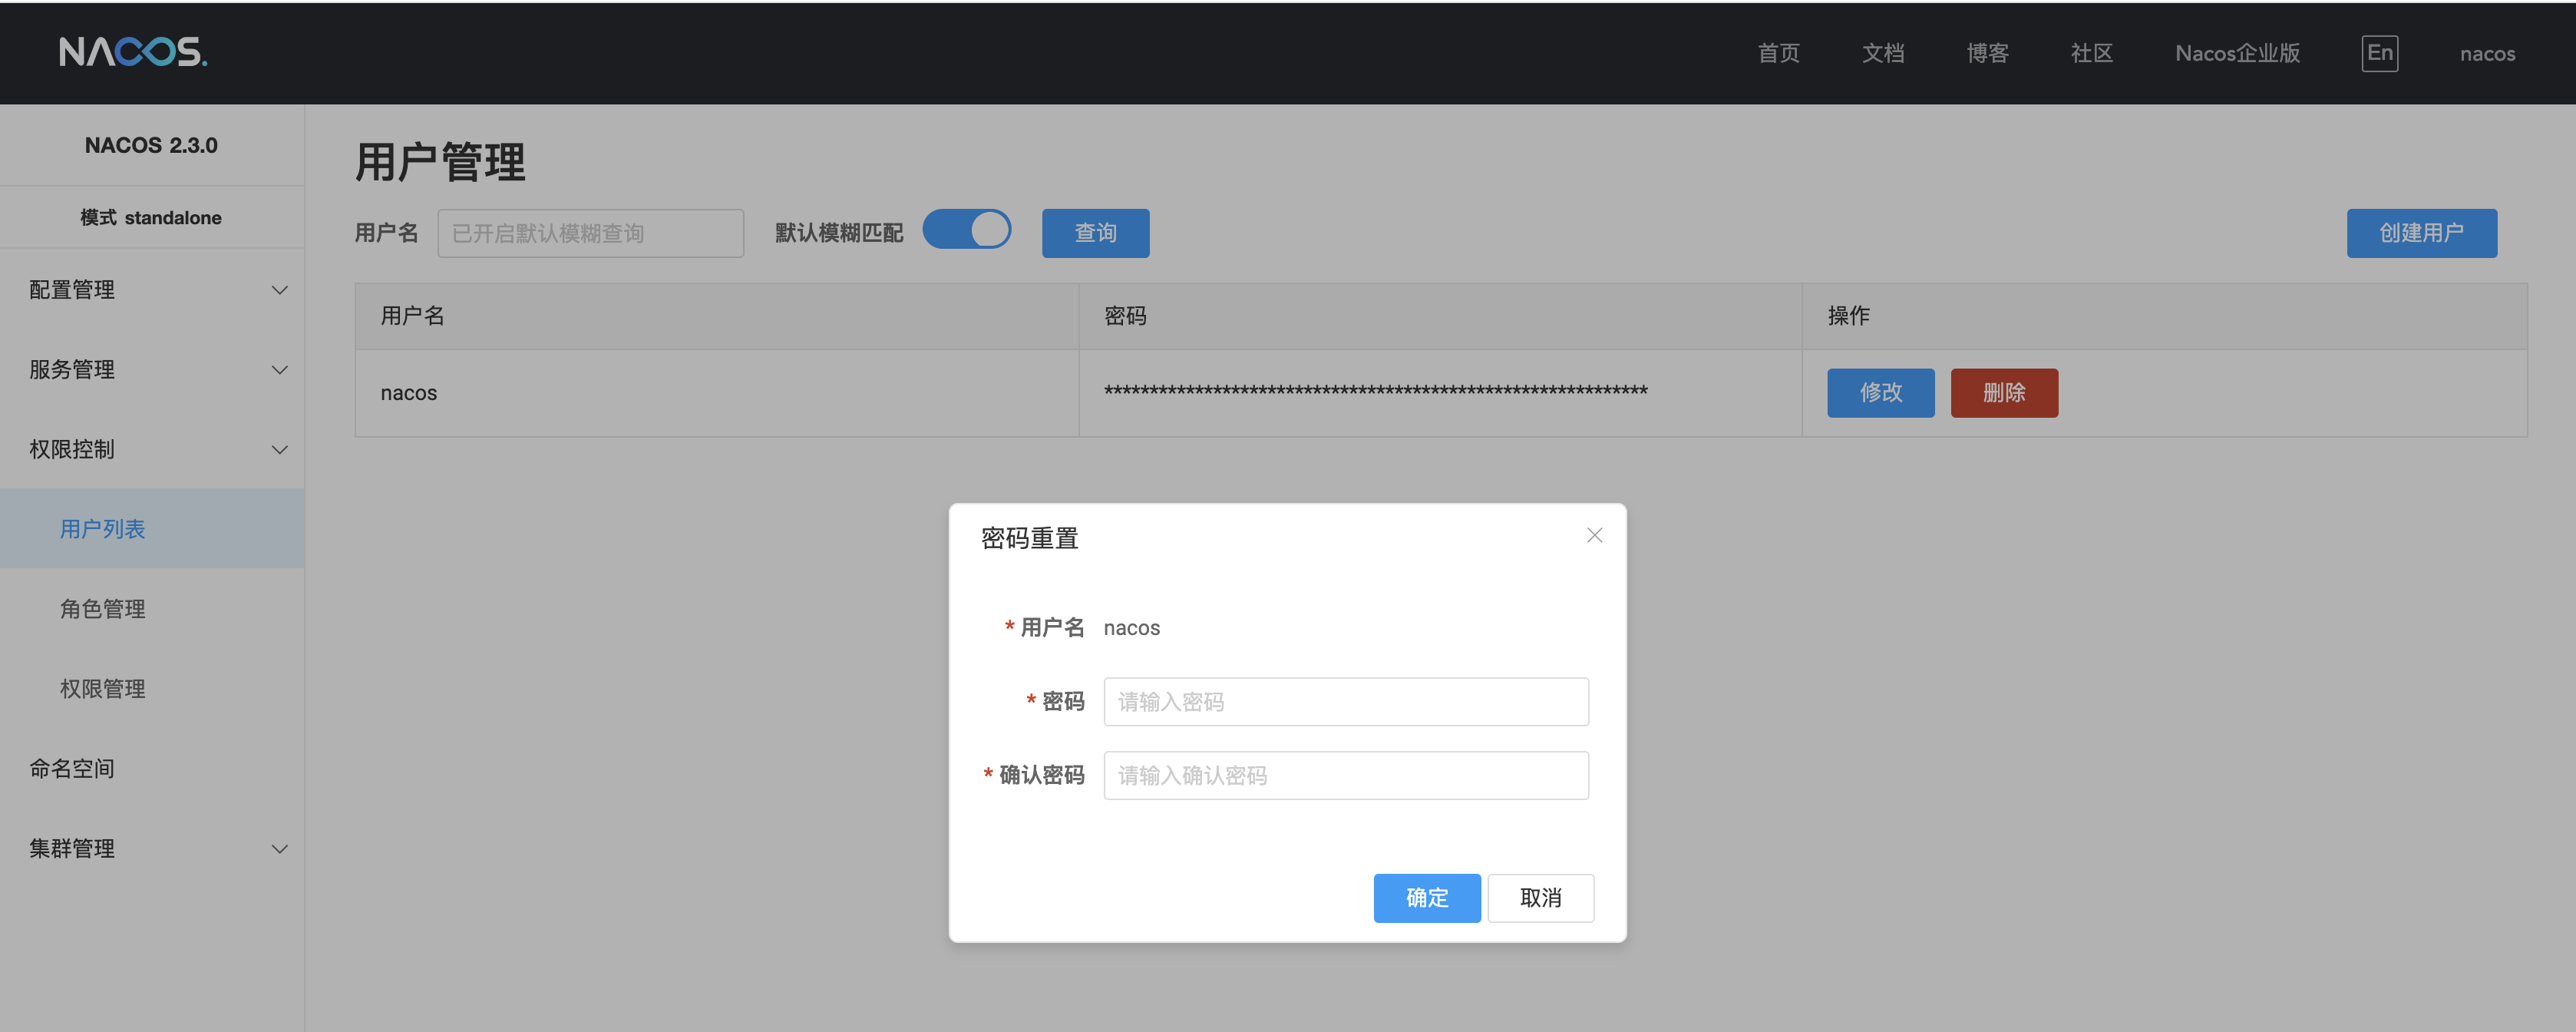The width and height of the screenshot is (2576, 1032).
Task: Click the 操作 column header
Action: tap(2164, 316)
